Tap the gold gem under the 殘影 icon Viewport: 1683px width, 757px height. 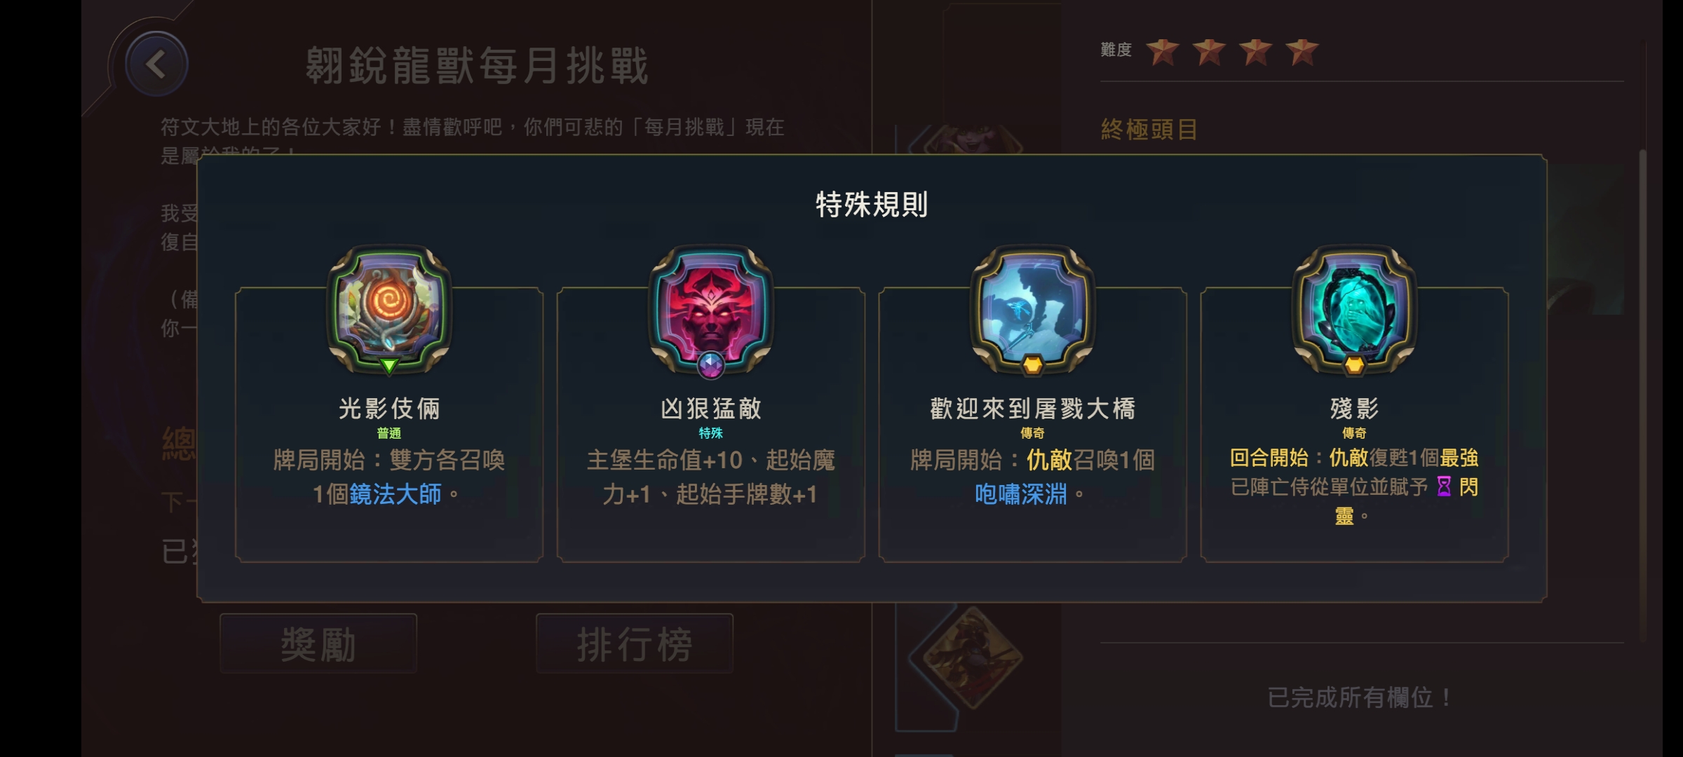[x=1355, y=365]
